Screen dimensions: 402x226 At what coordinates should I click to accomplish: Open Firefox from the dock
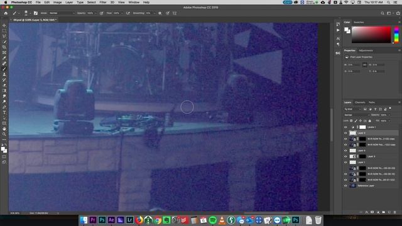point(139,220)
